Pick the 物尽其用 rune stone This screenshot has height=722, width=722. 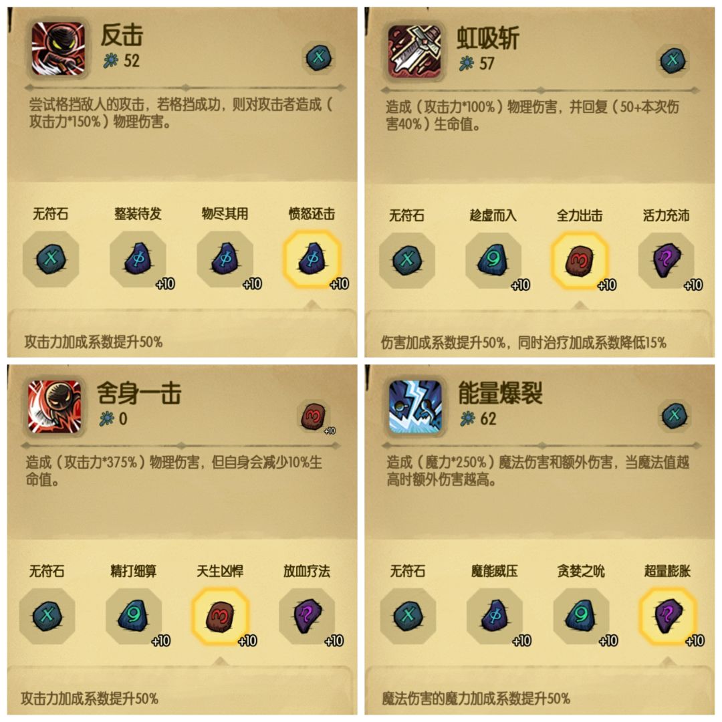[x=225, y=259]
